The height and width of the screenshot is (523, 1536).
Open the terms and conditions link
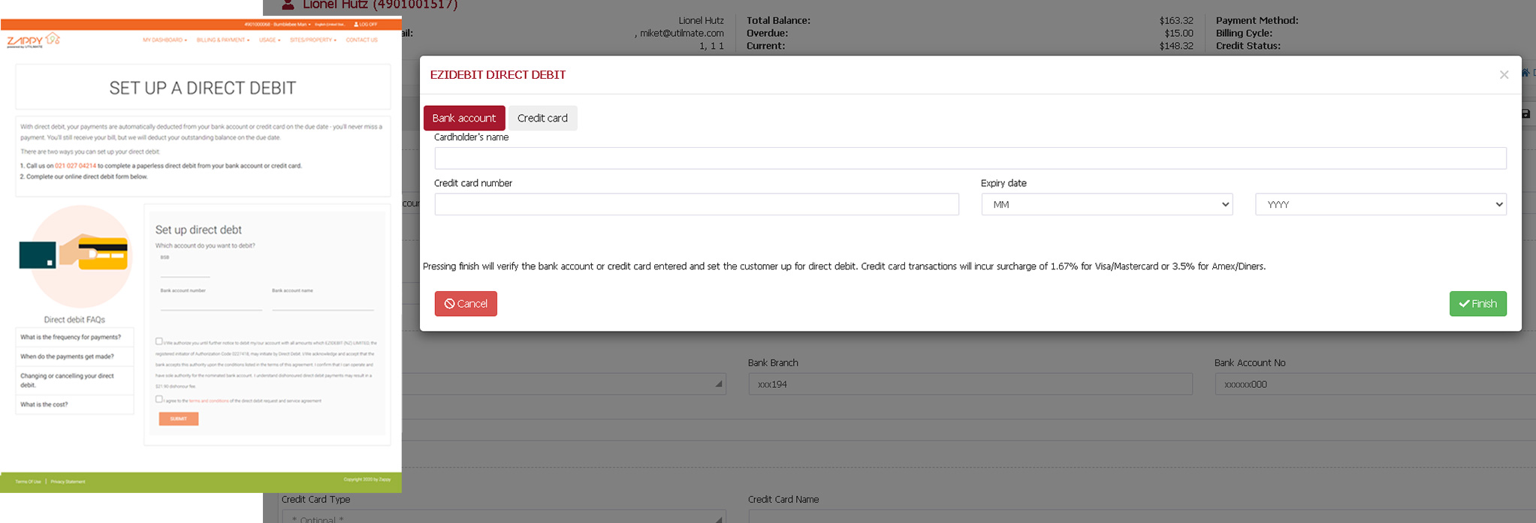click(209, 401)
